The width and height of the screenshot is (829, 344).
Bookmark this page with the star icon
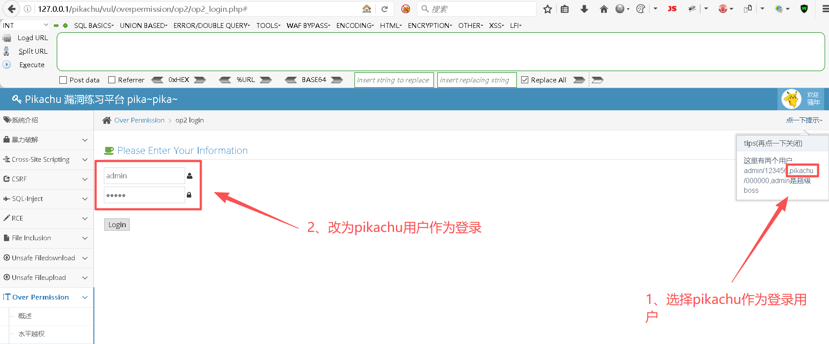point(547,9)
